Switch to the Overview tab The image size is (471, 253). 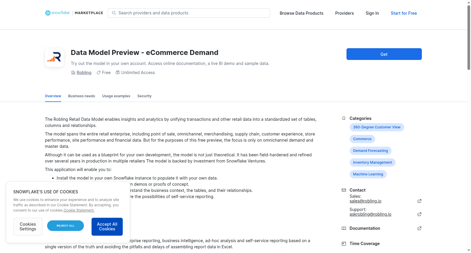pyautogui.click(x=53, y=96)
